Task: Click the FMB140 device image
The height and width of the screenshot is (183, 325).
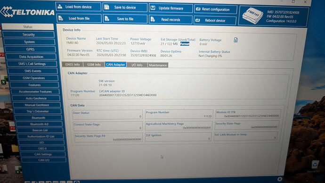Action: tap(252, 16)
